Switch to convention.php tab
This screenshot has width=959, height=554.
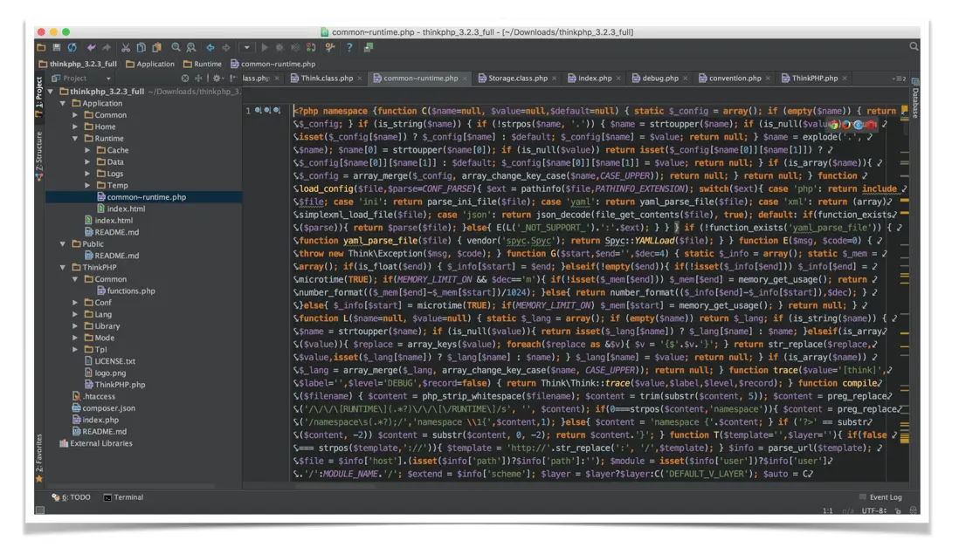(735, 79)
